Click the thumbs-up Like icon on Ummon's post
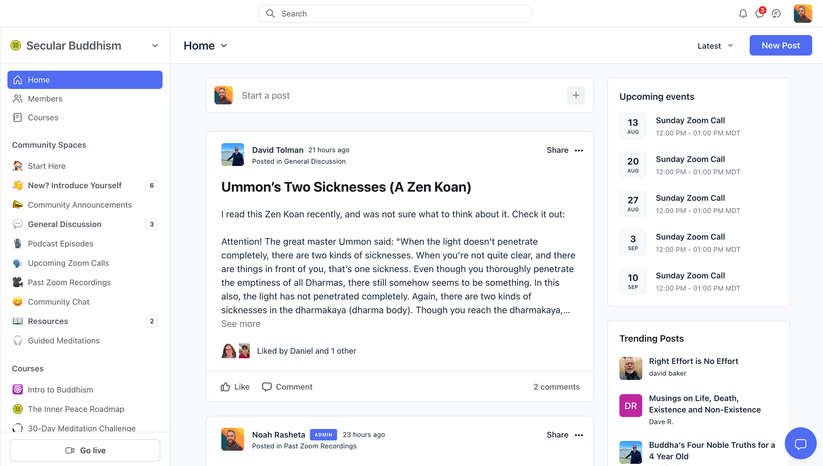Image resolution: width=823 pixels, height=466 pixels. (226, 387)
